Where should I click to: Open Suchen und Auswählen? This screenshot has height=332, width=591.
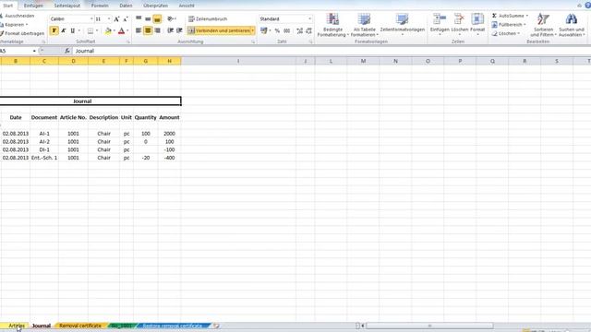[x=572, y=25]
